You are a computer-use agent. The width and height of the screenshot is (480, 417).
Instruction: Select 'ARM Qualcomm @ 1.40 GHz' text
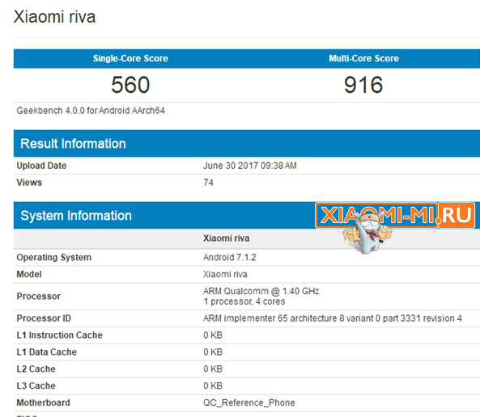coord(261,291)
